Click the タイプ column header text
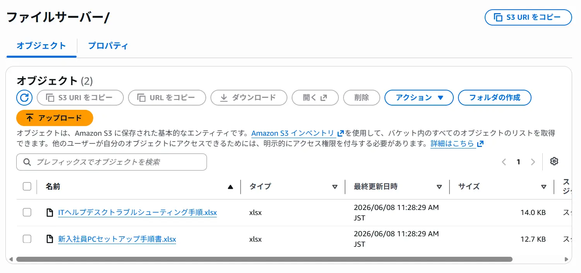 [260, 187]
